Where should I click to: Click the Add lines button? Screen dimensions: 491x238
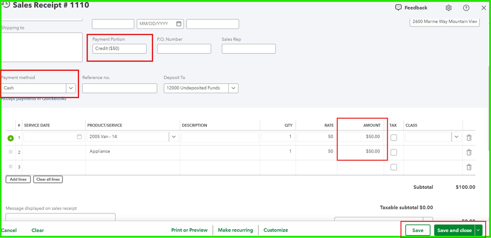tap(18, 179)
